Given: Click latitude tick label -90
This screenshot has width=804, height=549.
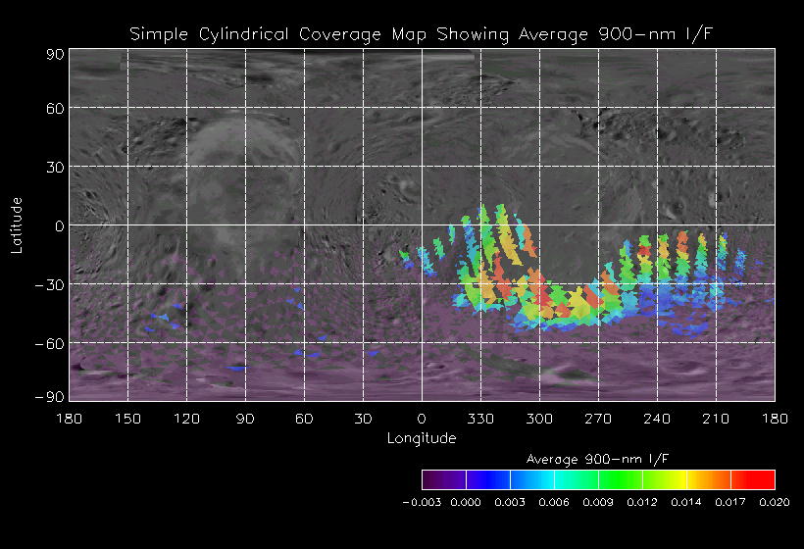Looking at the screenshot, I should (50, 397).
